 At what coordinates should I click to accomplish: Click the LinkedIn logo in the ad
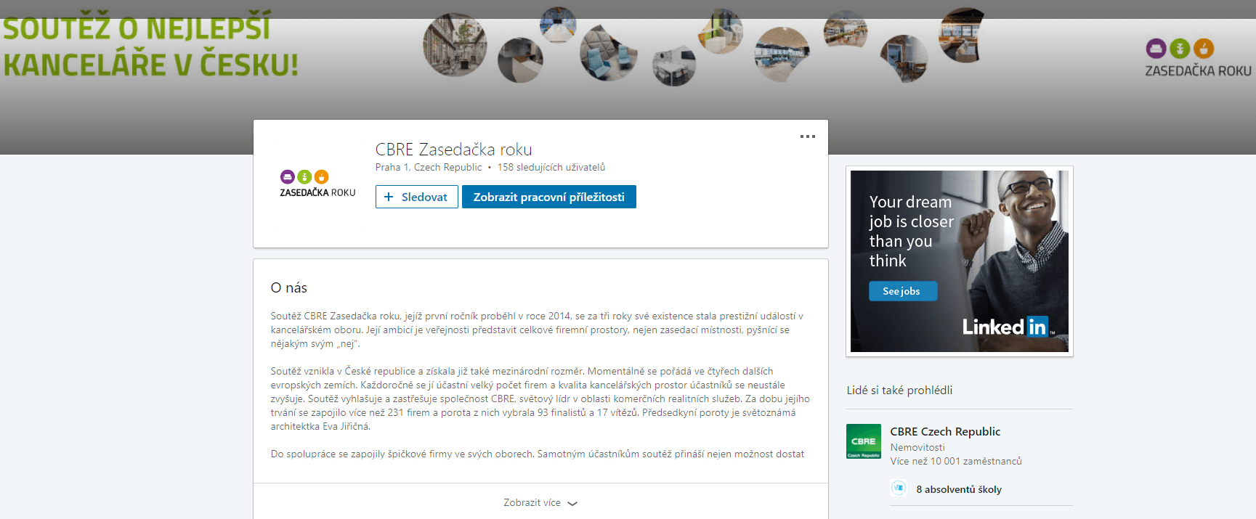pyautogui.click(x=1008, y=327)
